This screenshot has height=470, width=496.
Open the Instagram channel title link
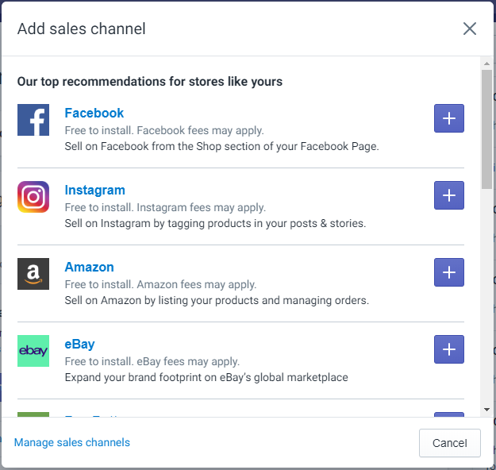(95, 191)
